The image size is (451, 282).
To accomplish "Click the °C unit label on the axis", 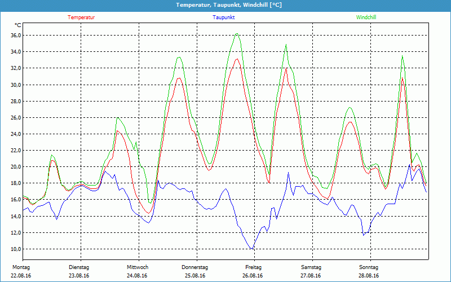I will coord(17,25).
